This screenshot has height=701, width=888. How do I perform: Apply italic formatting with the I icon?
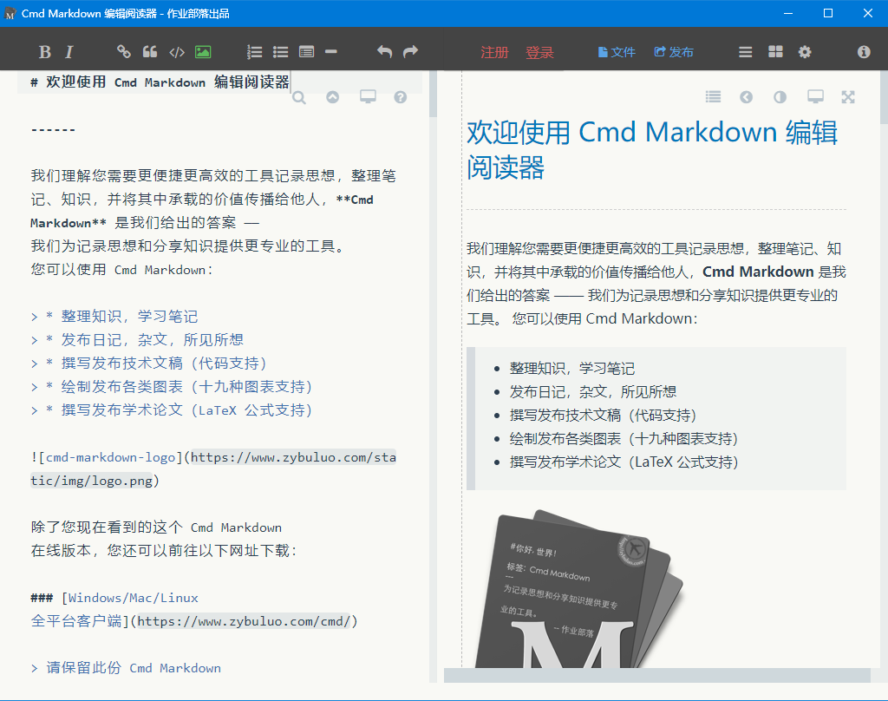click(x=69, y=52)
